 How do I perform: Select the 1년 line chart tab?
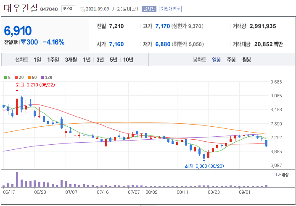(x=87, y=60)
